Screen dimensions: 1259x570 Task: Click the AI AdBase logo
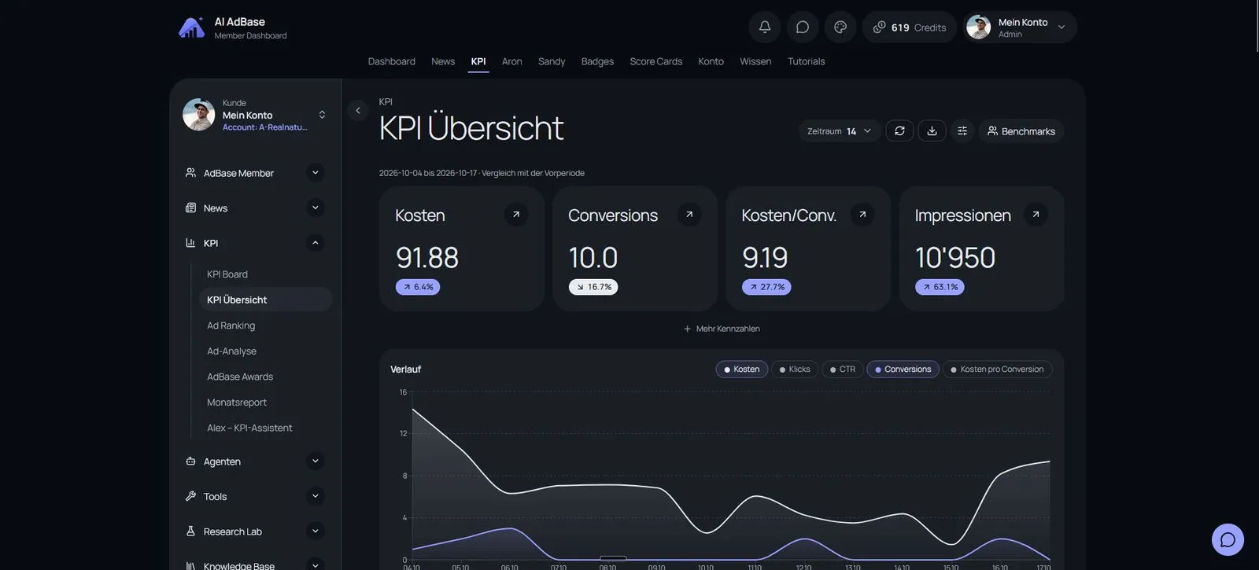coord(191,28)
